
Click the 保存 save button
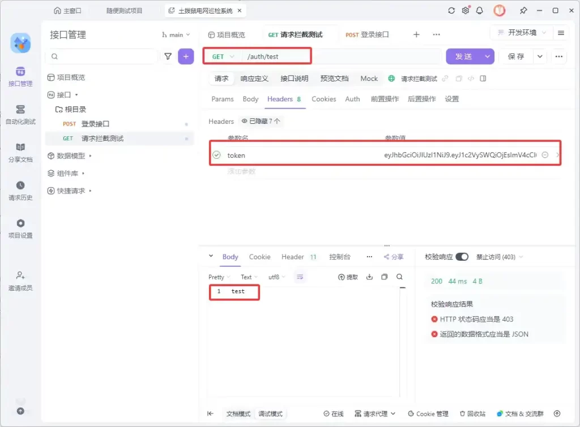tap(516, 57)
